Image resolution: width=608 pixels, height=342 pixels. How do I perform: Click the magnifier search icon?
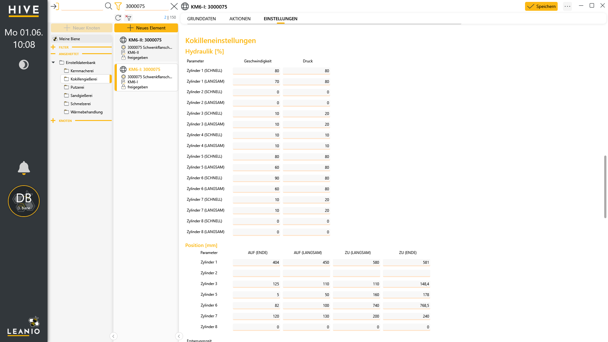click(x=108, y=6)
